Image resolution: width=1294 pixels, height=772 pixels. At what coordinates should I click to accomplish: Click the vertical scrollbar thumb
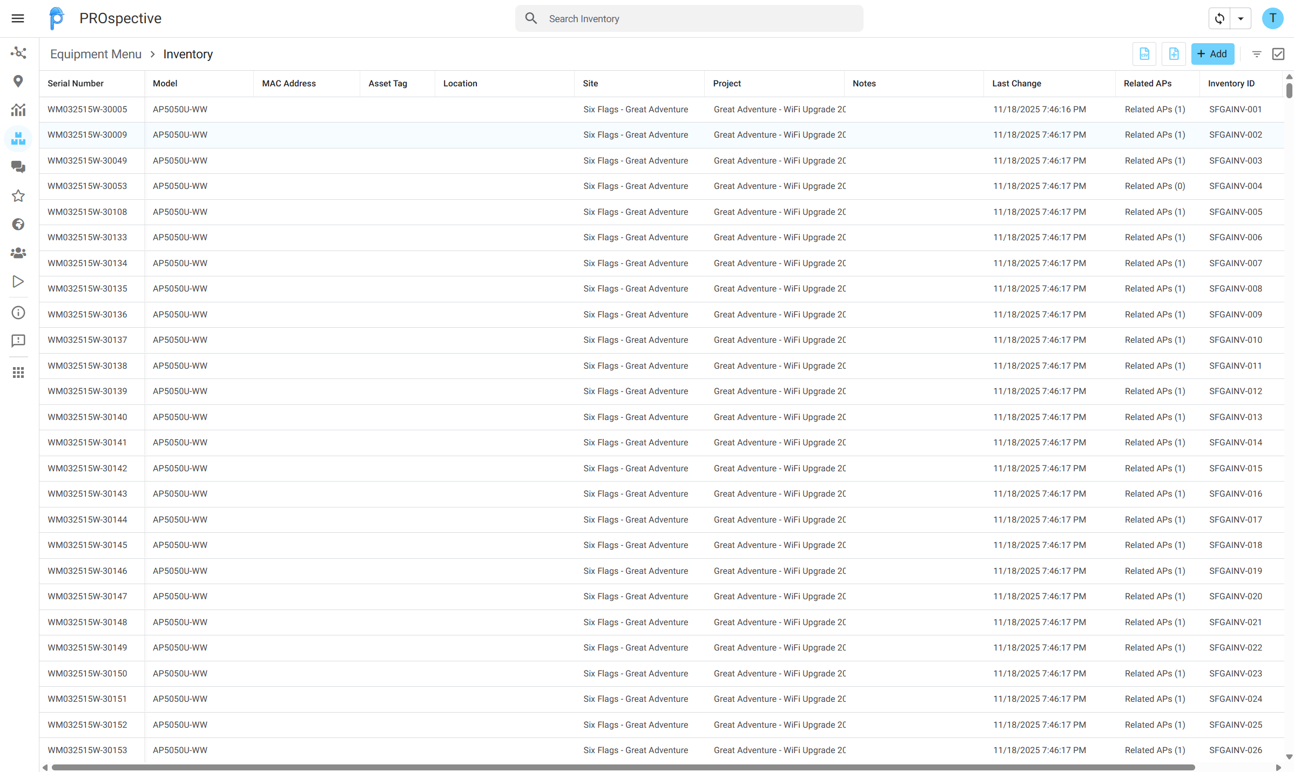(1289, 90)
